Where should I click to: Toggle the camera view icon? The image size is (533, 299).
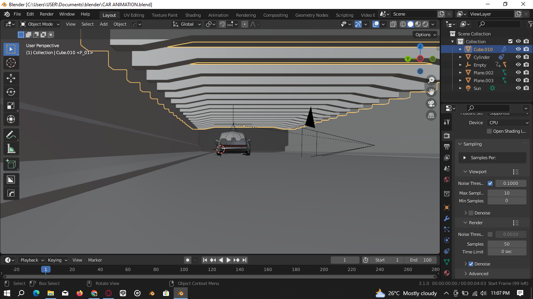pos(431,103)
